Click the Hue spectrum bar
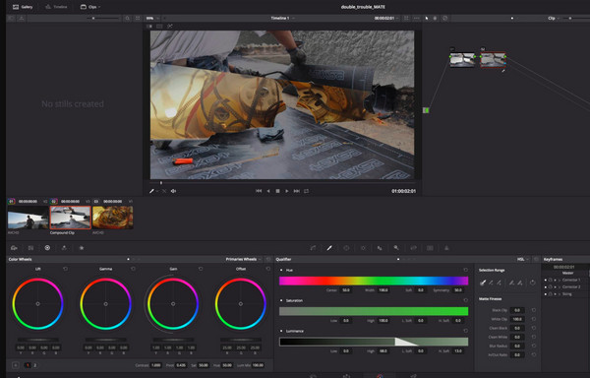Screen dimensions: 590x378 (374, 281)
